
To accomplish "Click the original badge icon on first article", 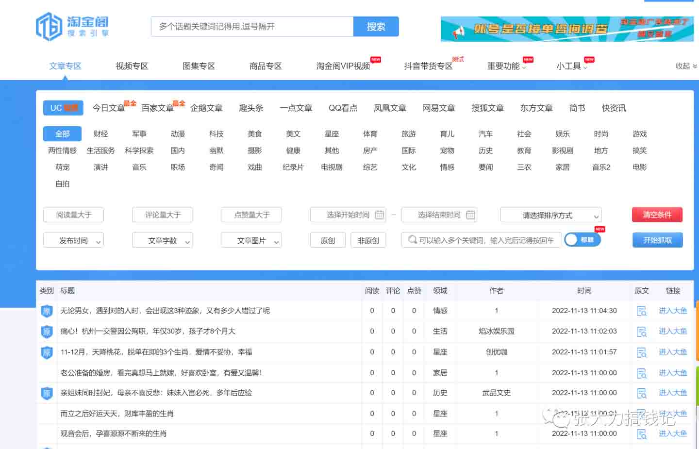I will coord(47,311).
